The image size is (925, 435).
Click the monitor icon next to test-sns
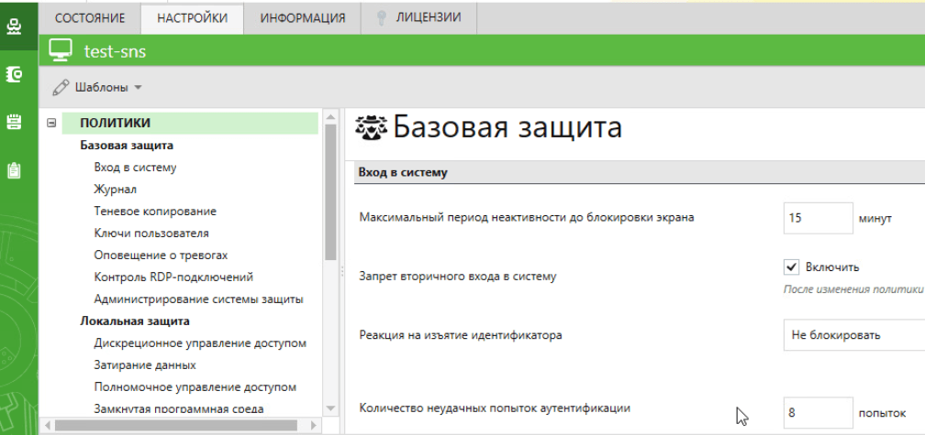[61, 51]
